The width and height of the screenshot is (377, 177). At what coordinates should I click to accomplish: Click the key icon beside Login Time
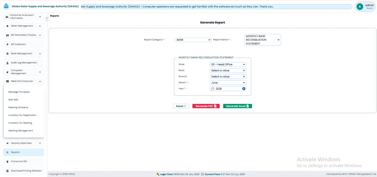158,174
